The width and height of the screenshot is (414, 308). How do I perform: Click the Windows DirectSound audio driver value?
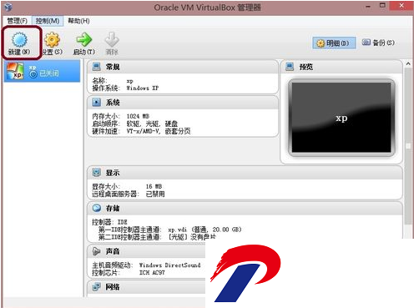(x=169, y=265)
